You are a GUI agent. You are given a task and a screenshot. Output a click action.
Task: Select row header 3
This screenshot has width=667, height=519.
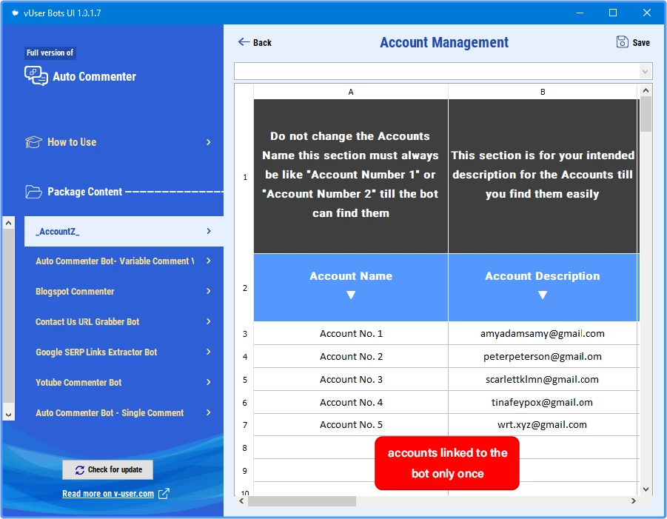point(244,333)
